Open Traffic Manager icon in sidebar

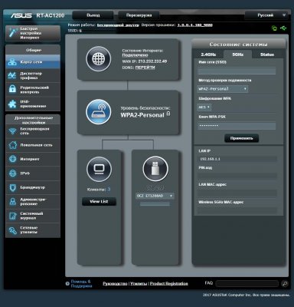click(x=12, y=75)
